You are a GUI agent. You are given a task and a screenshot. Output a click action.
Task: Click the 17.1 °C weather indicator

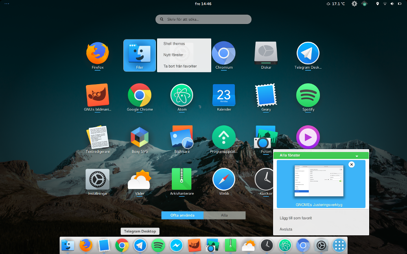coord(336,4)
